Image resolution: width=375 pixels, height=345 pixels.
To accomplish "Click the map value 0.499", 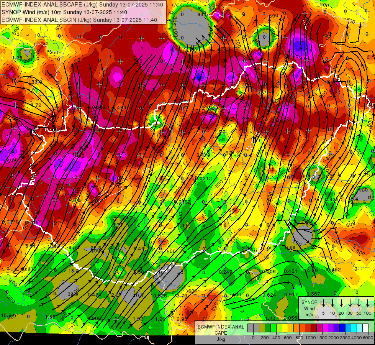I will coord(120,107).
